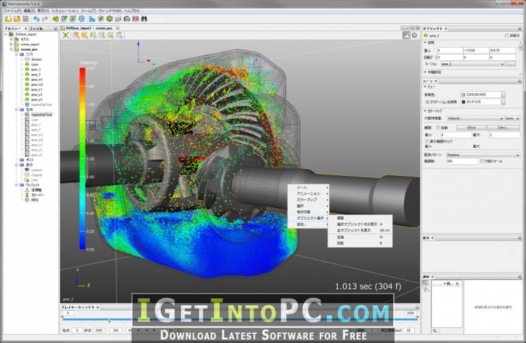
Task: Toggle the 非表示 checkbox for gear_2
Action: coord(507,36)
